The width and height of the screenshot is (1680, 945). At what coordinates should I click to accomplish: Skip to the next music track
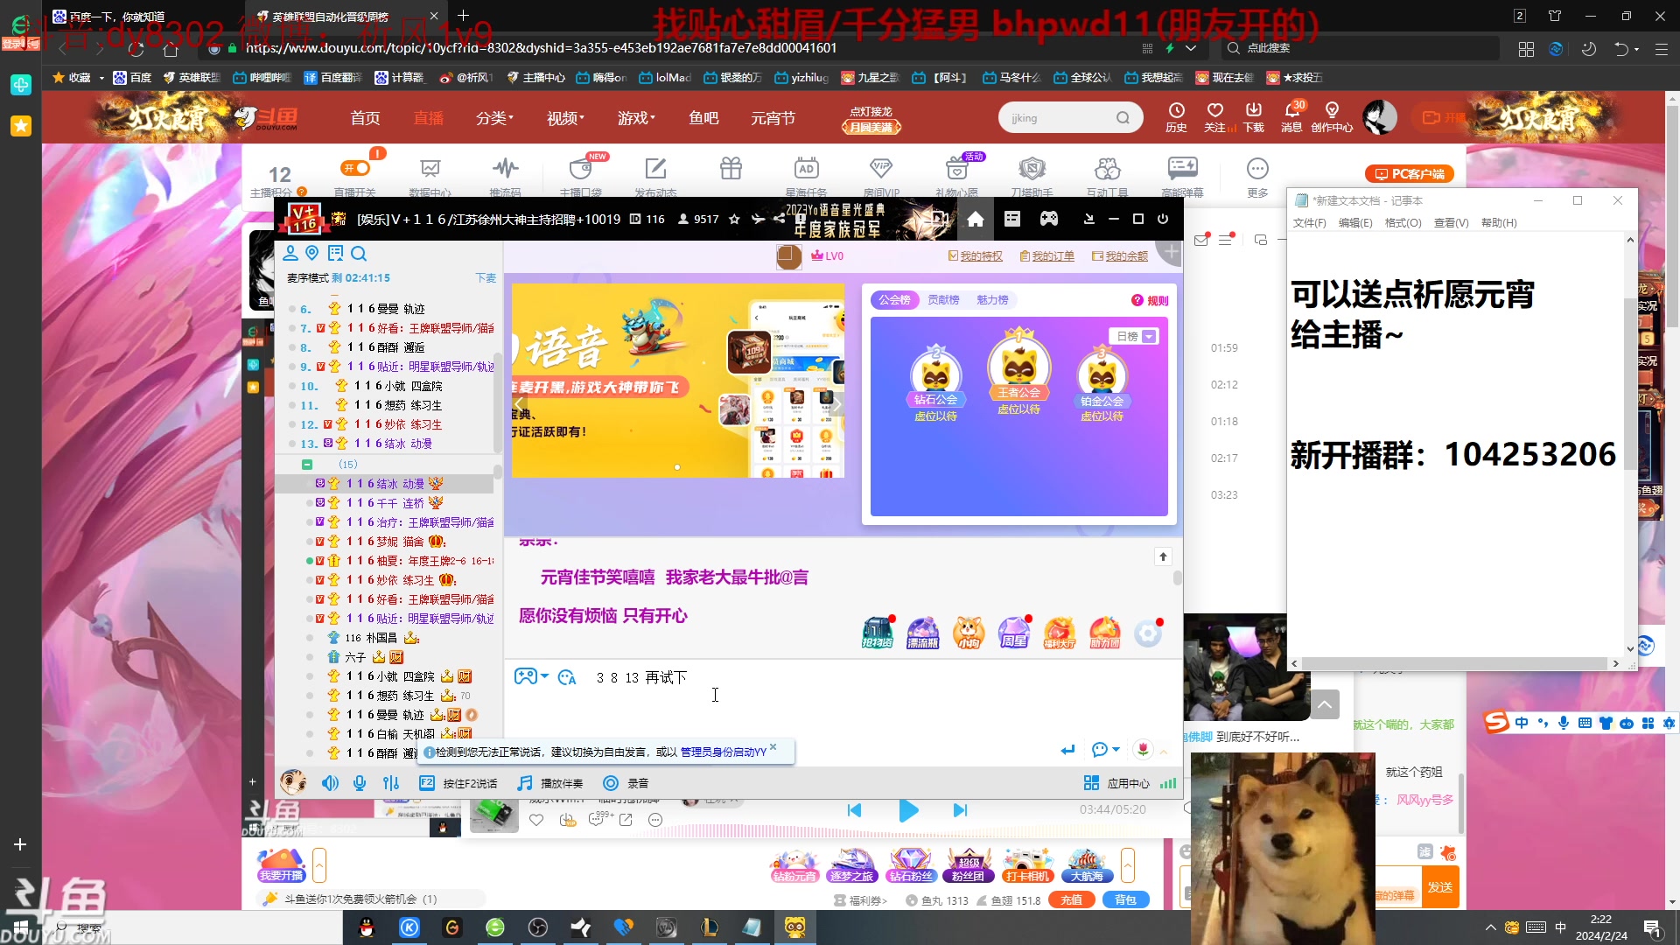coord(960,810)
